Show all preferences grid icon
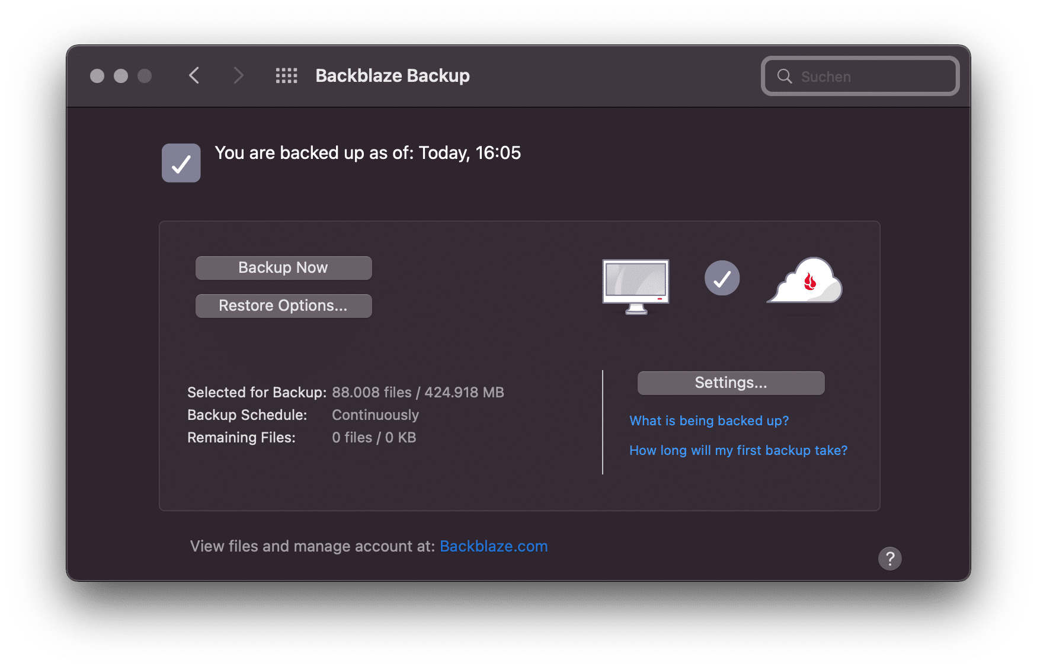The height and width of the screenshot is (669, 1037). (286, 75)
